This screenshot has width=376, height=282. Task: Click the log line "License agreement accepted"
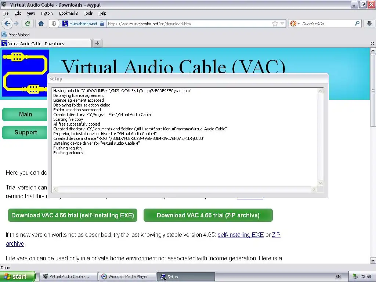tap(79, 100)
